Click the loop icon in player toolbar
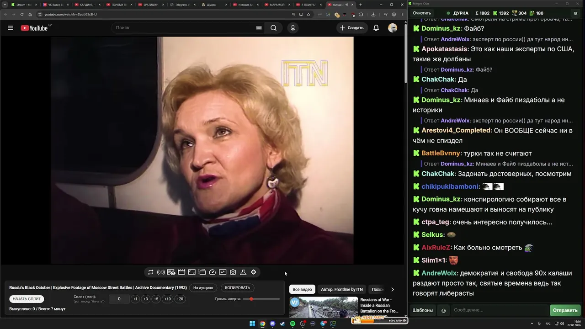This screenshot has height=329, width=585. [x=150, y=272]
